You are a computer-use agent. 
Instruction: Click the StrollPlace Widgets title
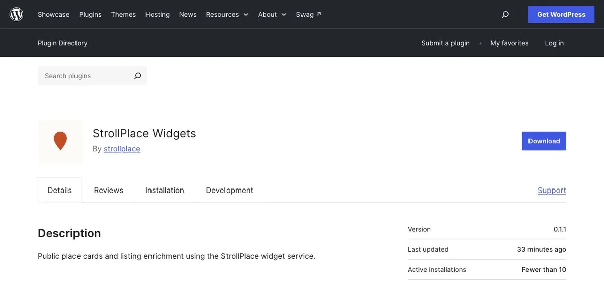[x=144, y=133]
